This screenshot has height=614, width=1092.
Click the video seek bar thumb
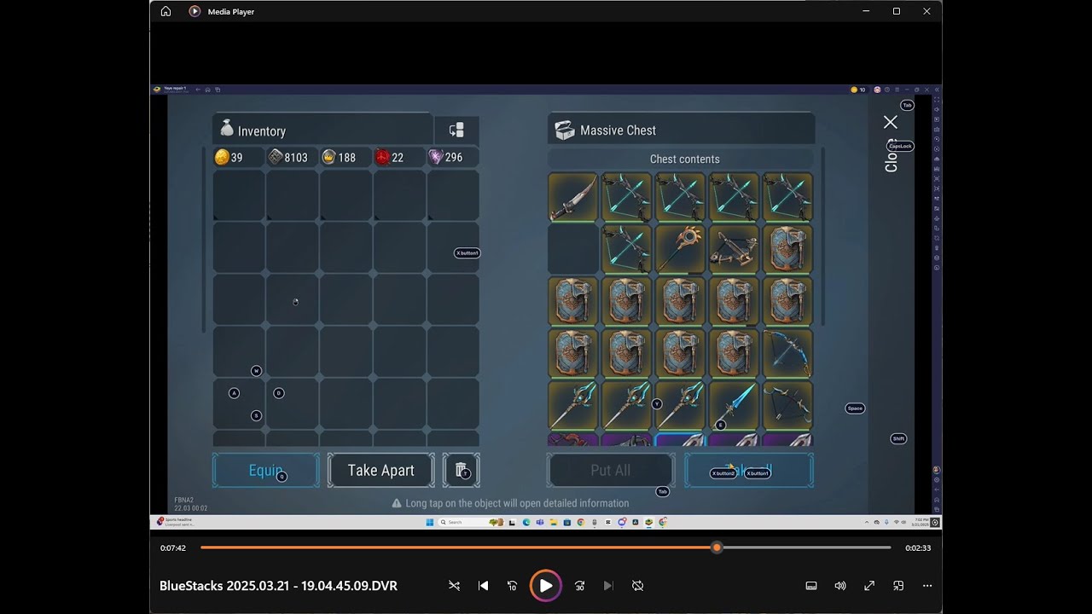click(717, 547)
